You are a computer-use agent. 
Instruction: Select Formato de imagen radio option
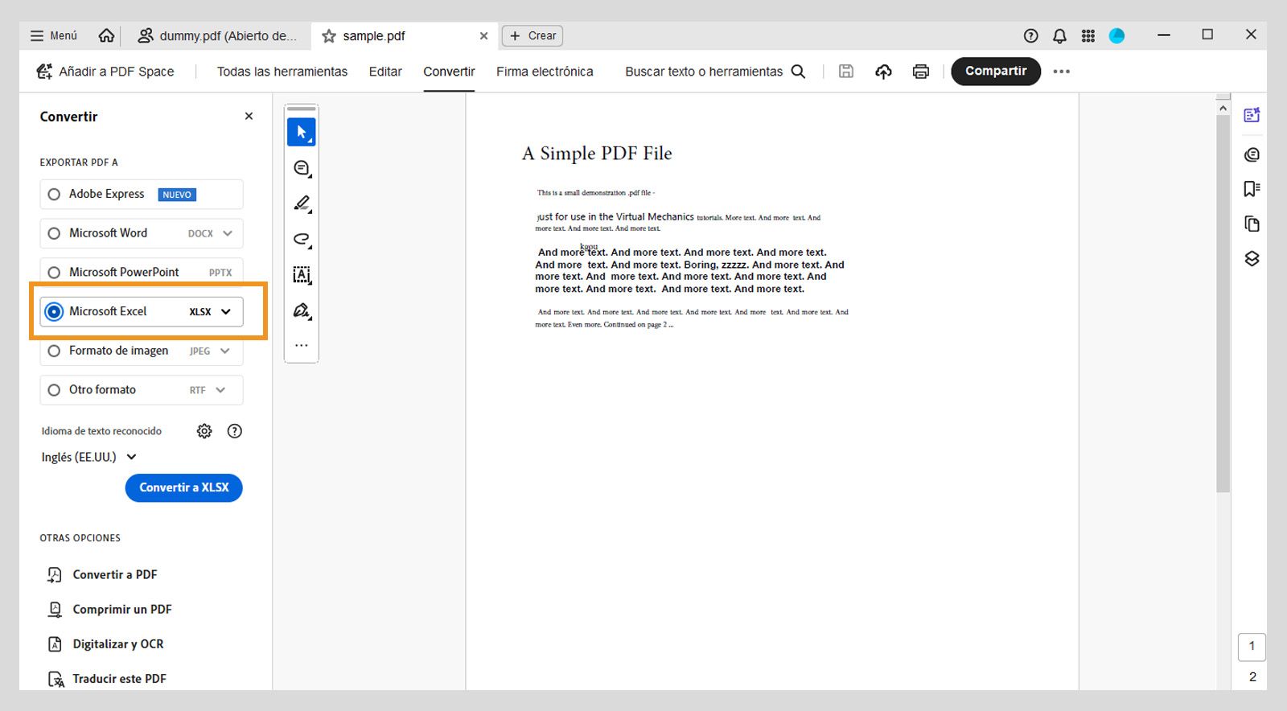click(x=54, y=351)
